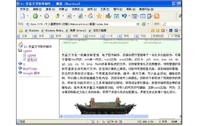Click the green icon in status bar
Screen dimensions: 198x126
[x=112, y=122]
